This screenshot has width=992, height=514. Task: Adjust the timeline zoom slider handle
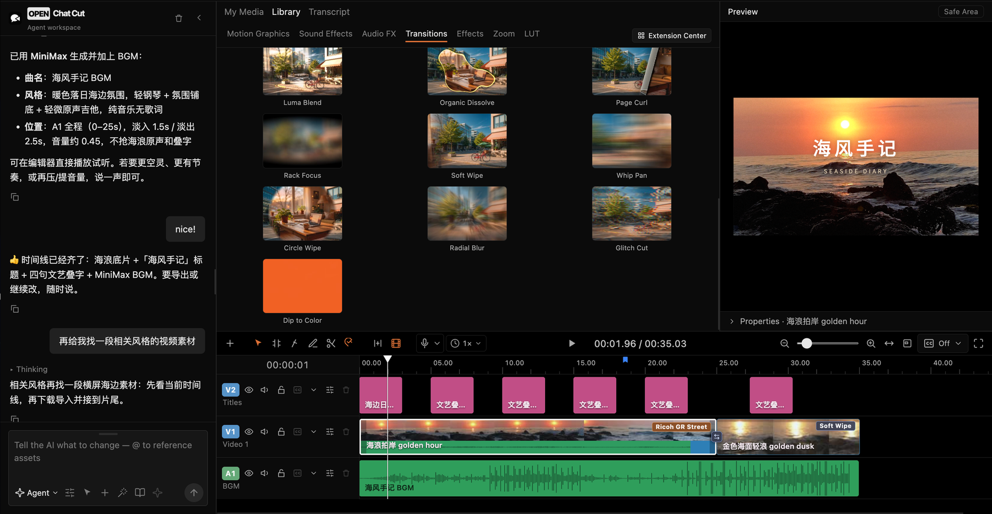(806, 343)
